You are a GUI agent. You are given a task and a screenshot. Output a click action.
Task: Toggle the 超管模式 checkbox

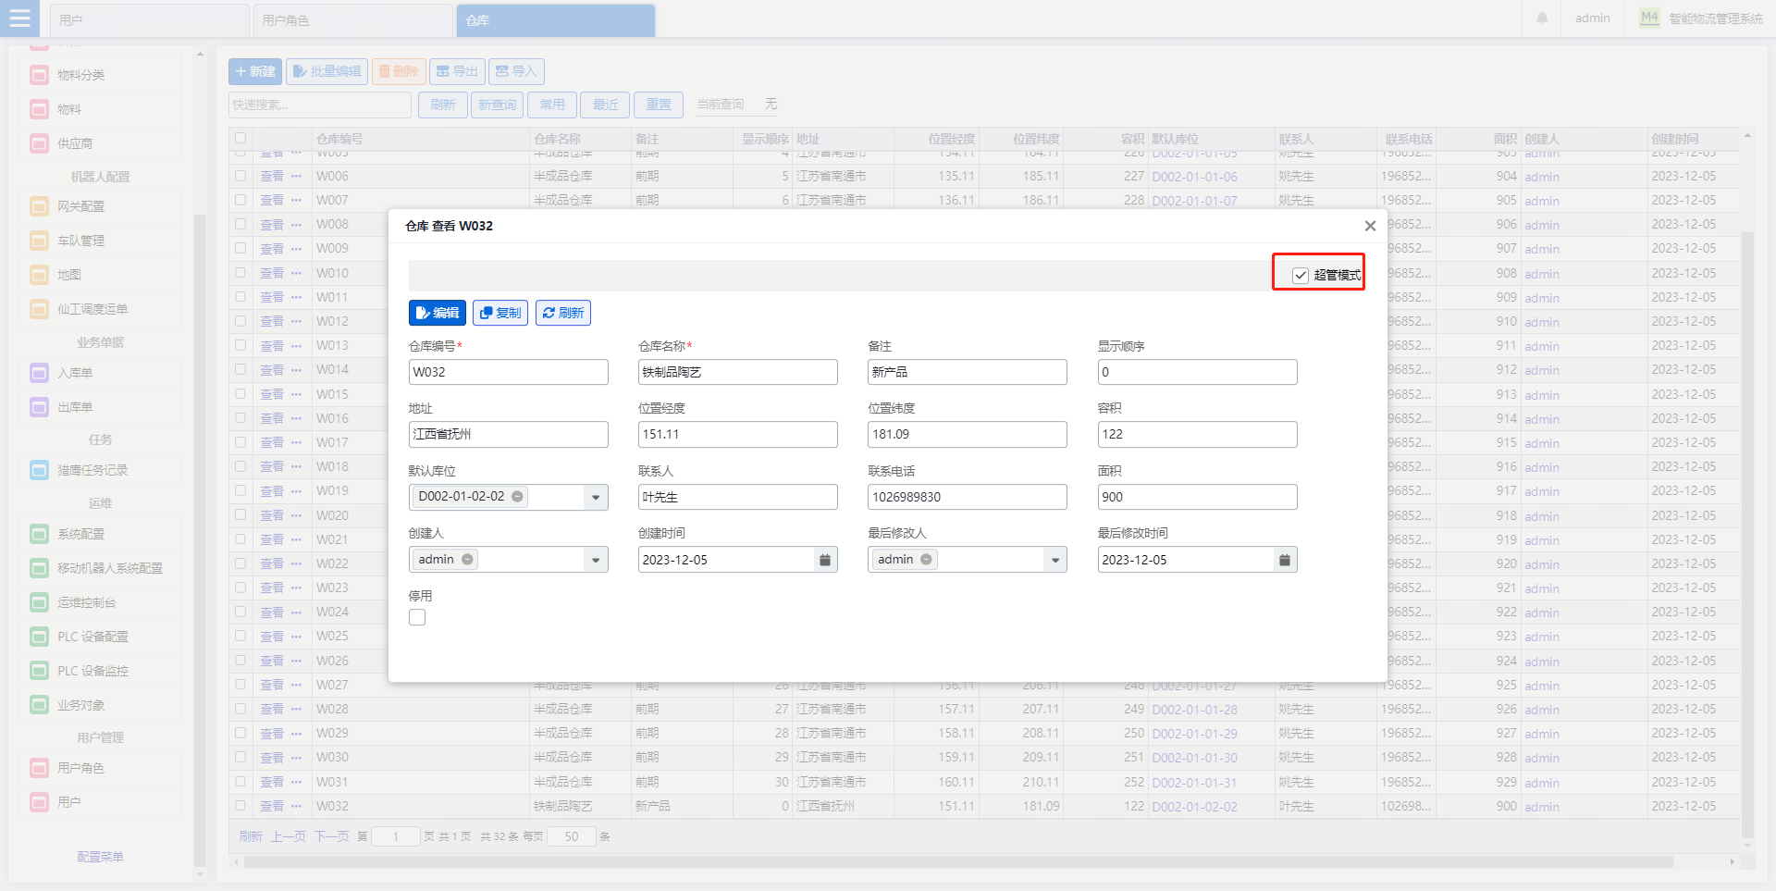[x=1301, y=275]
